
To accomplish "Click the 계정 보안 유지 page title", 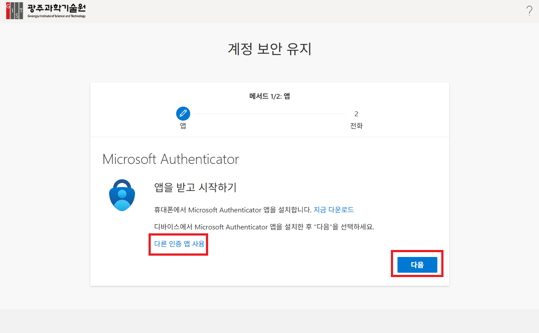I will pyautogui.click(x=269, y=49).
